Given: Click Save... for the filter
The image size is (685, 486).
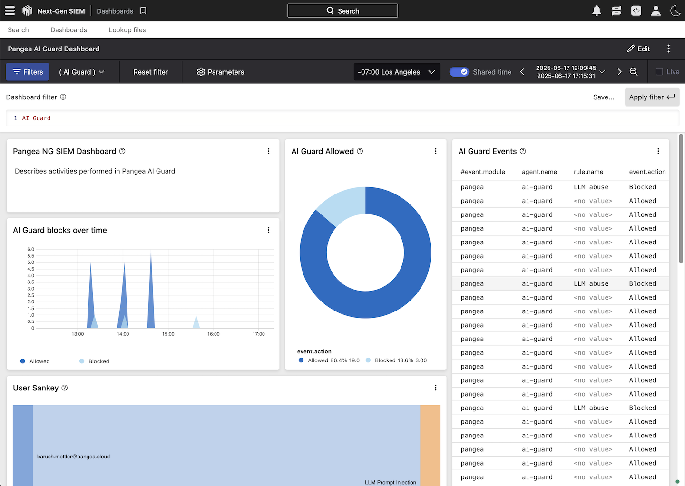Looking at the screenshot, I should point(604,97).
